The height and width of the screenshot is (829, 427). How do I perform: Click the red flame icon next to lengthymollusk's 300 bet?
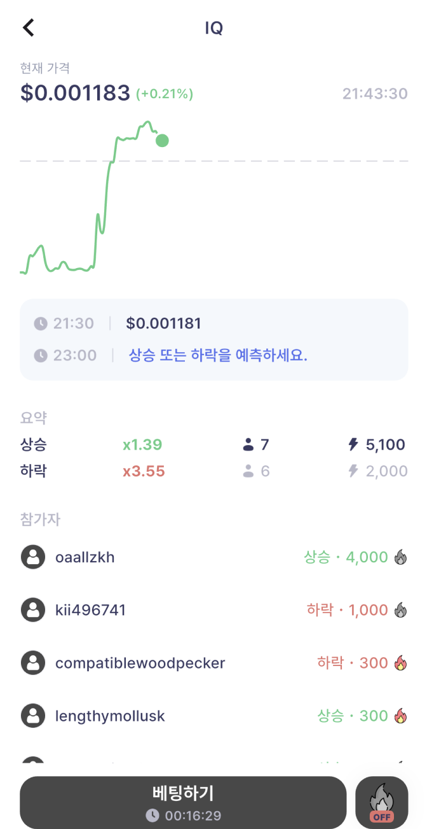pyautogui.click(x=400, y=716)
